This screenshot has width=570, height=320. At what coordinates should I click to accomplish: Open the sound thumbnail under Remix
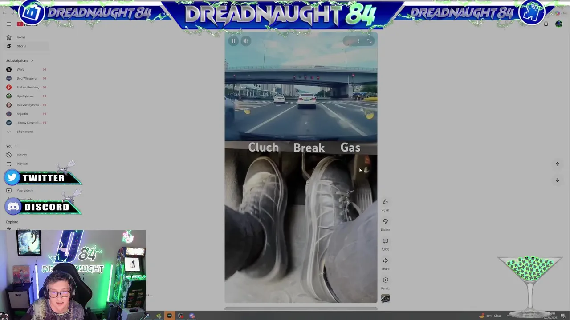point(385,299)
